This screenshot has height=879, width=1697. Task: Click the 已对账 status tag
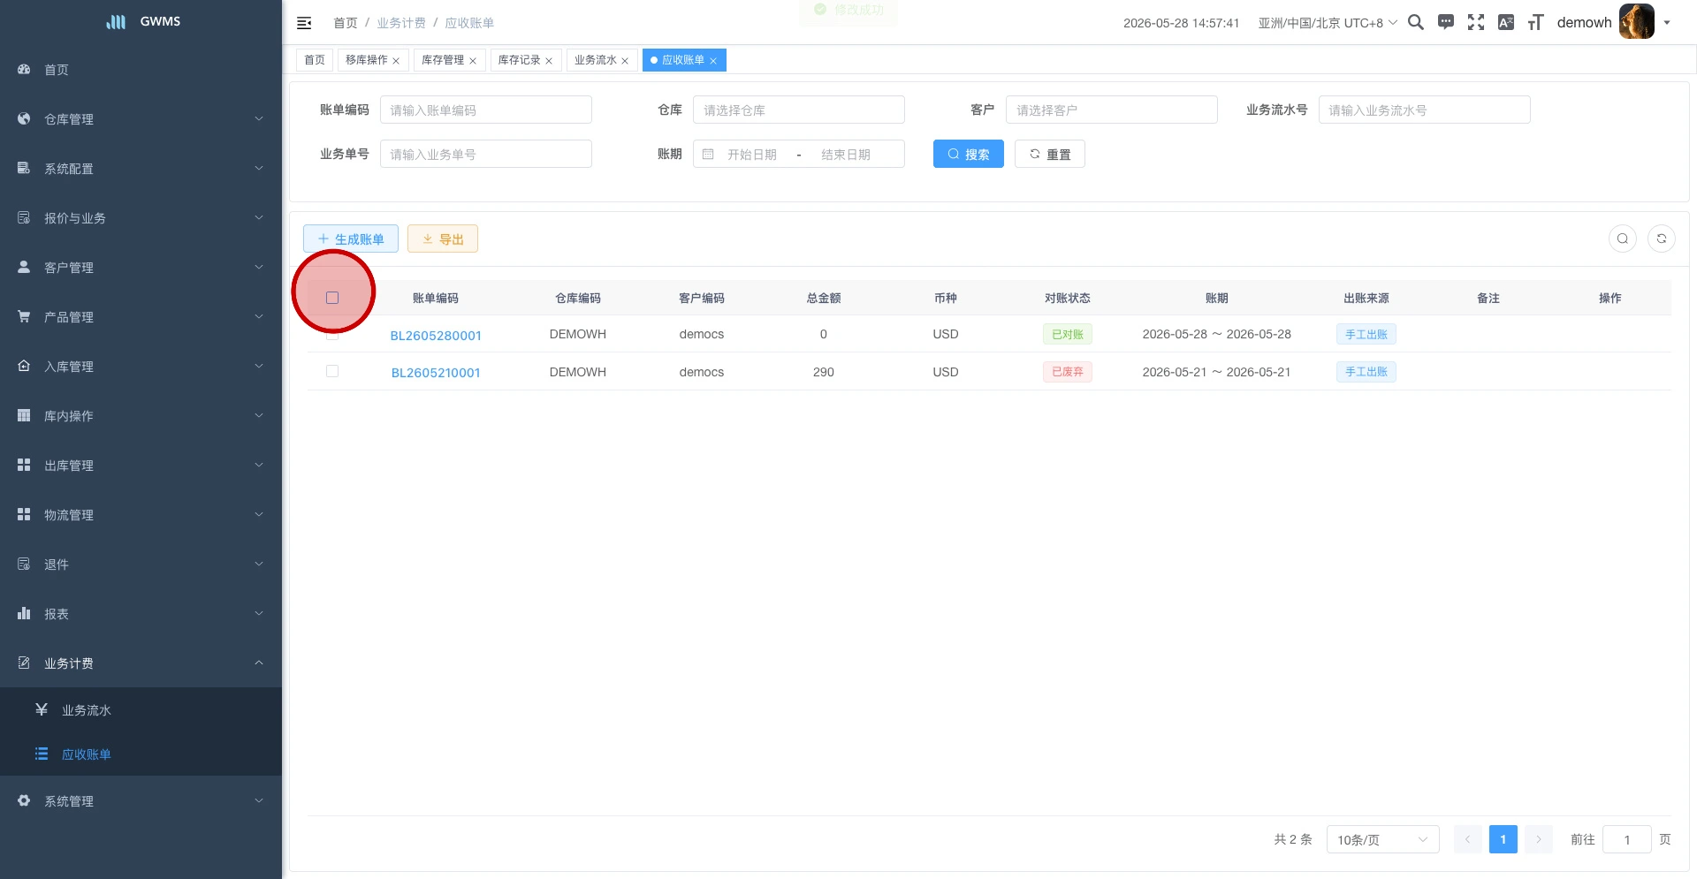coord(1068,335)
